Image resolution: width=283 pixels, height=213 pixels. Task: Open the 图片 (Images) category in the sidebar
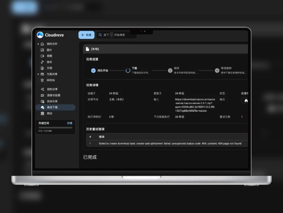pyautogui.click(x=43, y=50)
